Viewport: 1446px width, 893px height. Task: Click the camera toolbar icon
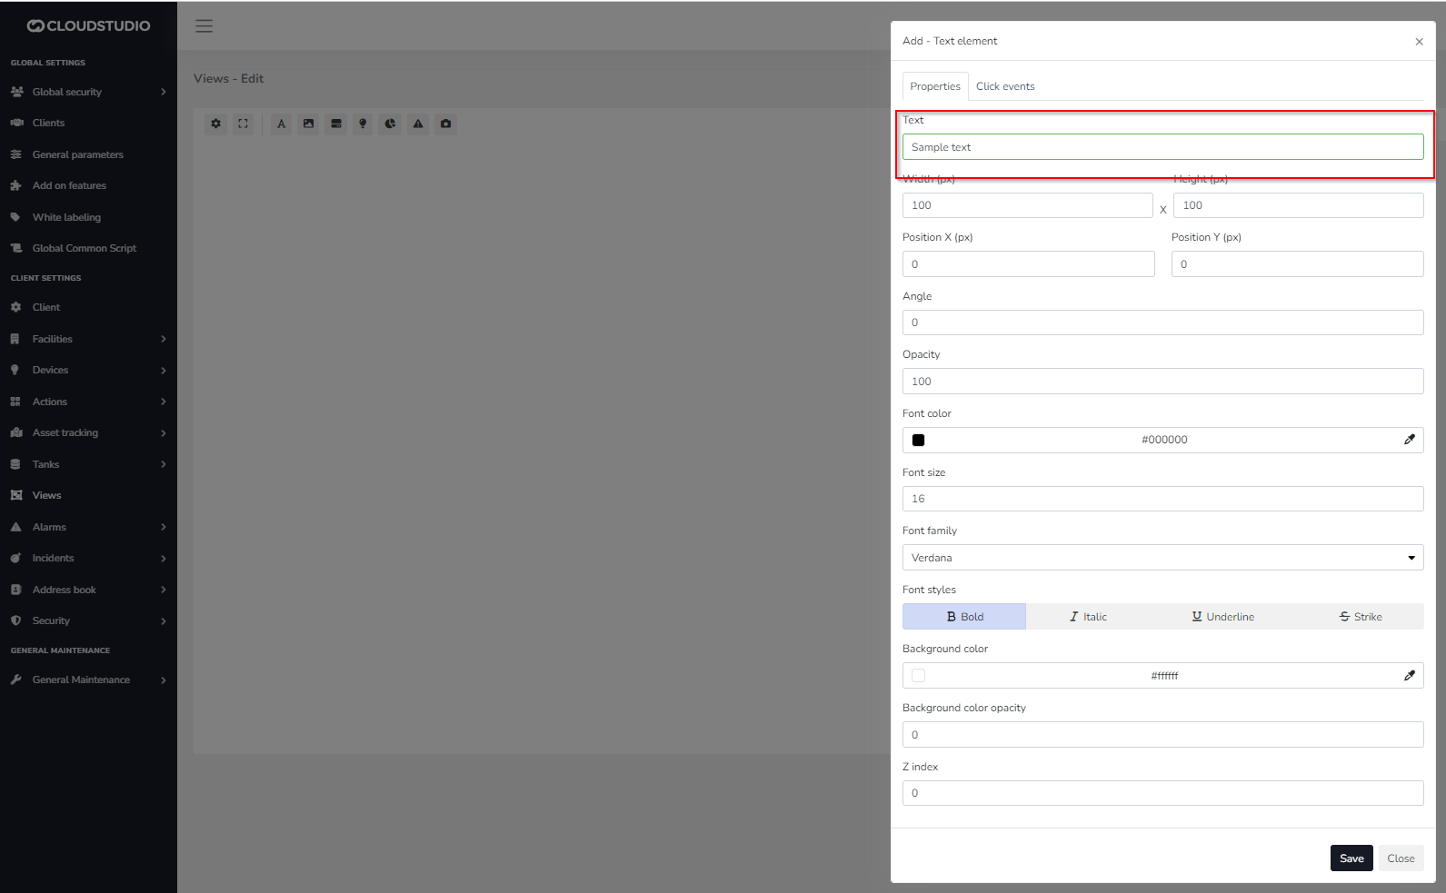pyautogui.click(x=445, y=124)
